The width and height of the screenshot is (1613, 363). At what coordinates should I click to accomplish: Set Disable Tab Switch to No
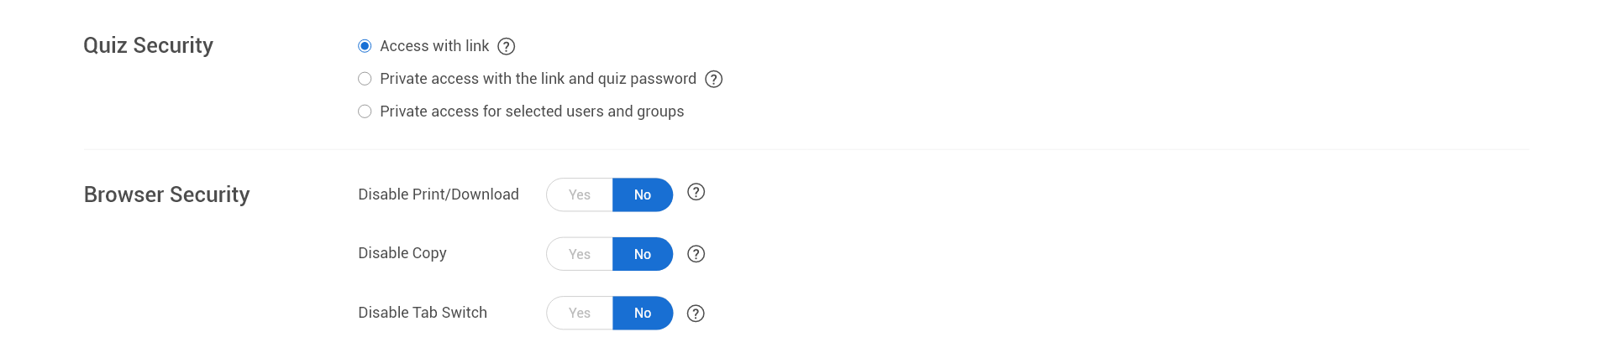643,313
